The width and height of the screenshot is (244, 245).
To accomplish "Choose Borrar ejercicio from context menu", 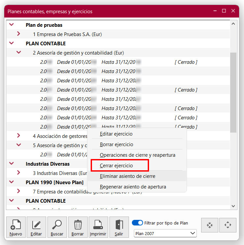I will coord(137,144).
